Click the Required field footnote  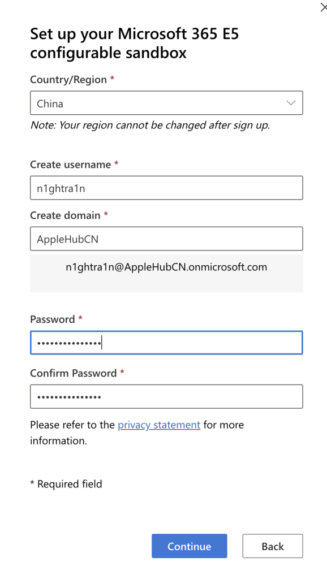click(x=66, y=483)
